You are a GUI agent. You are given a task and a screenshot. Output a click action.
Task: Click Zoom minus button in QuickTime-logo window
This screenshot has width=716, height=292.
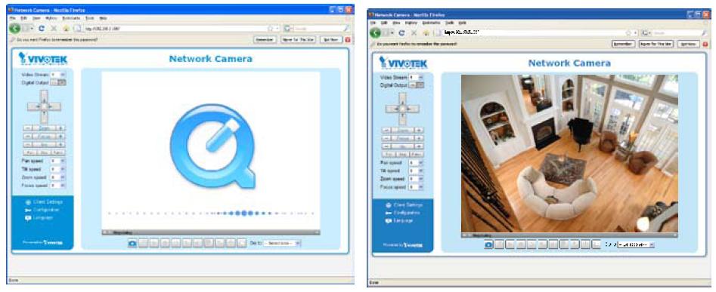click(27, 128)
